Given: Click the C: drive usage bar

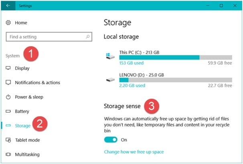Looking at the screenshot, I should tap(176, 57).
